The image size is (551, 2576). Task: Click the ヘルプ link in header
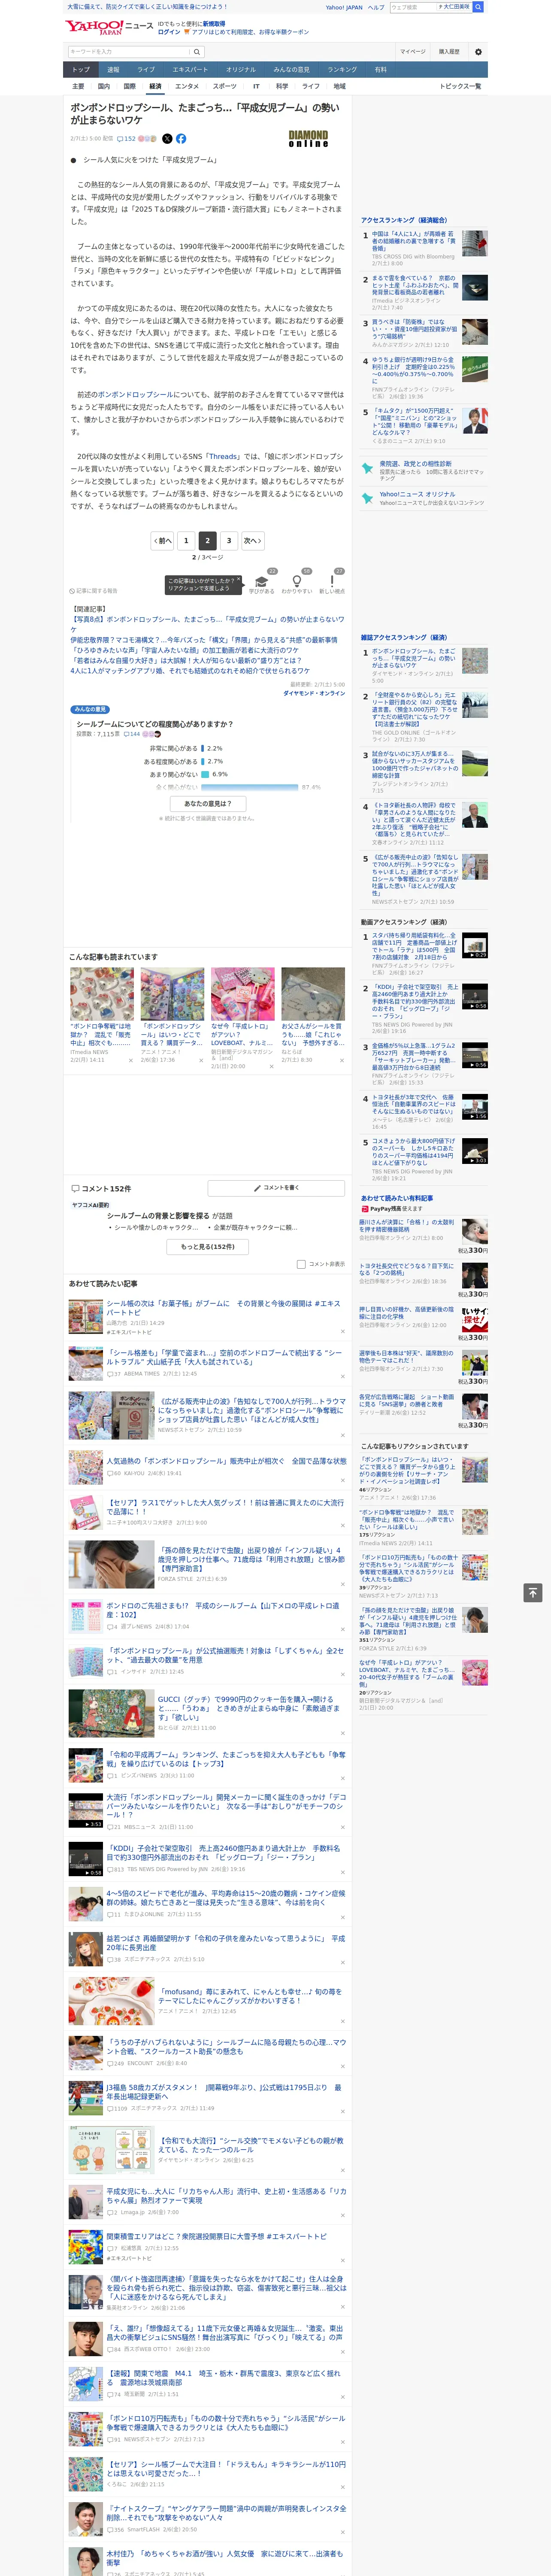click(376, 7)
